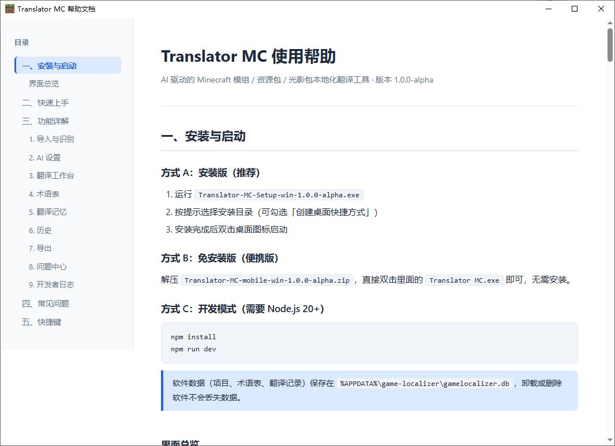Open 6. 历史 in the contents
Screen dimensions: 615x446
point(40,231)
